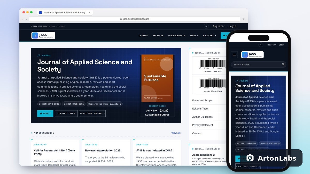Viewport: 310px width, 174px height.
Task: Open the ANNOUNCEMENTS nav item
Action: click(176, 36)
